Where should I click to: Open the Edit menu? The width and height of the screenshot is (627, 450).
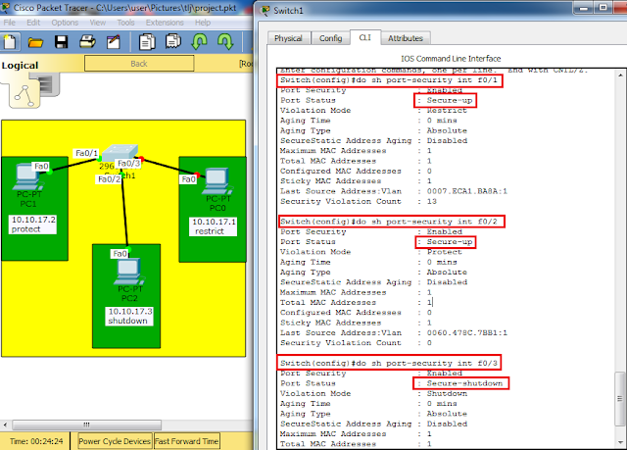click(33, 23)
